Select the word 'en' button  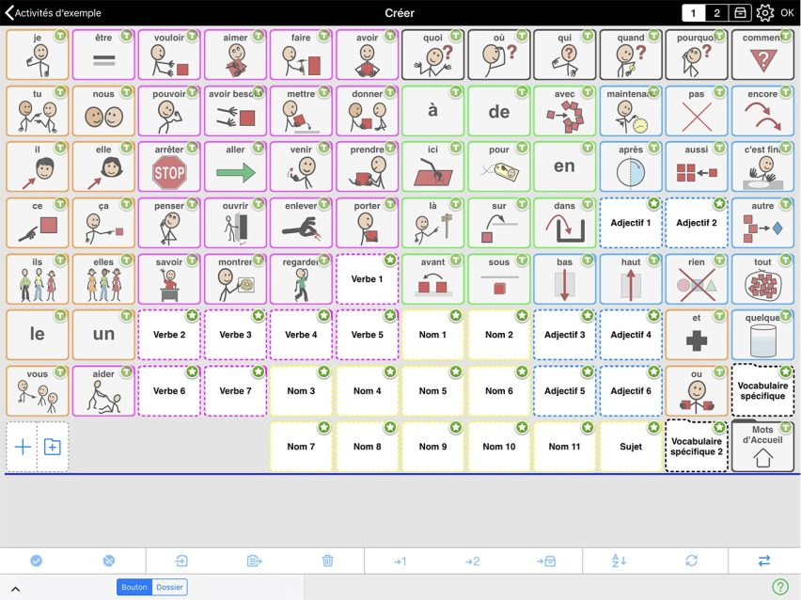point(564,166)
